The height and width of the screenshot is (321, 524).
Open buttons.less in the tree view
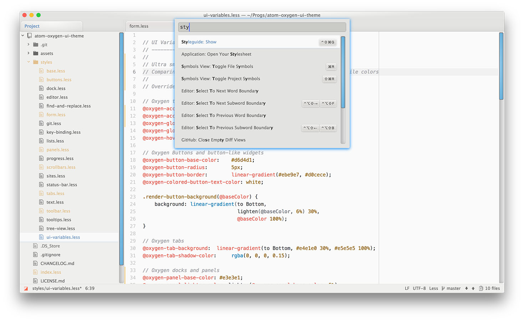click(59, 80)
